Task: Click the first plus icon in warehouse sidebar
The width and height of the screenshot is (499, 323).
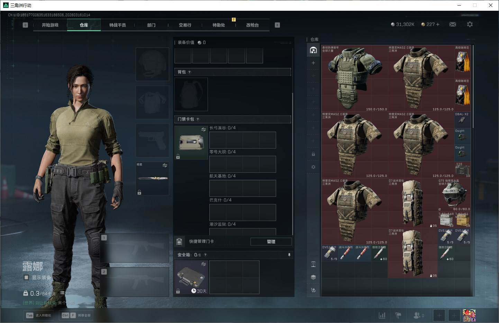Action: click(x=313, y=63)
